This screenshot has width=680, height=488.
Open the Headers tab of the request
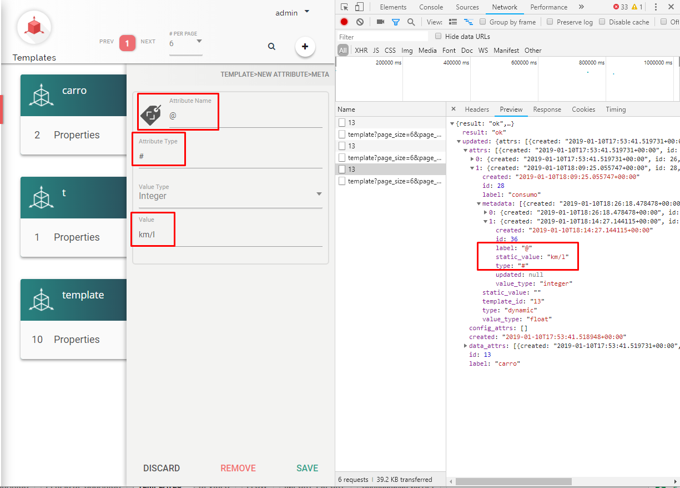click(477, 109)
